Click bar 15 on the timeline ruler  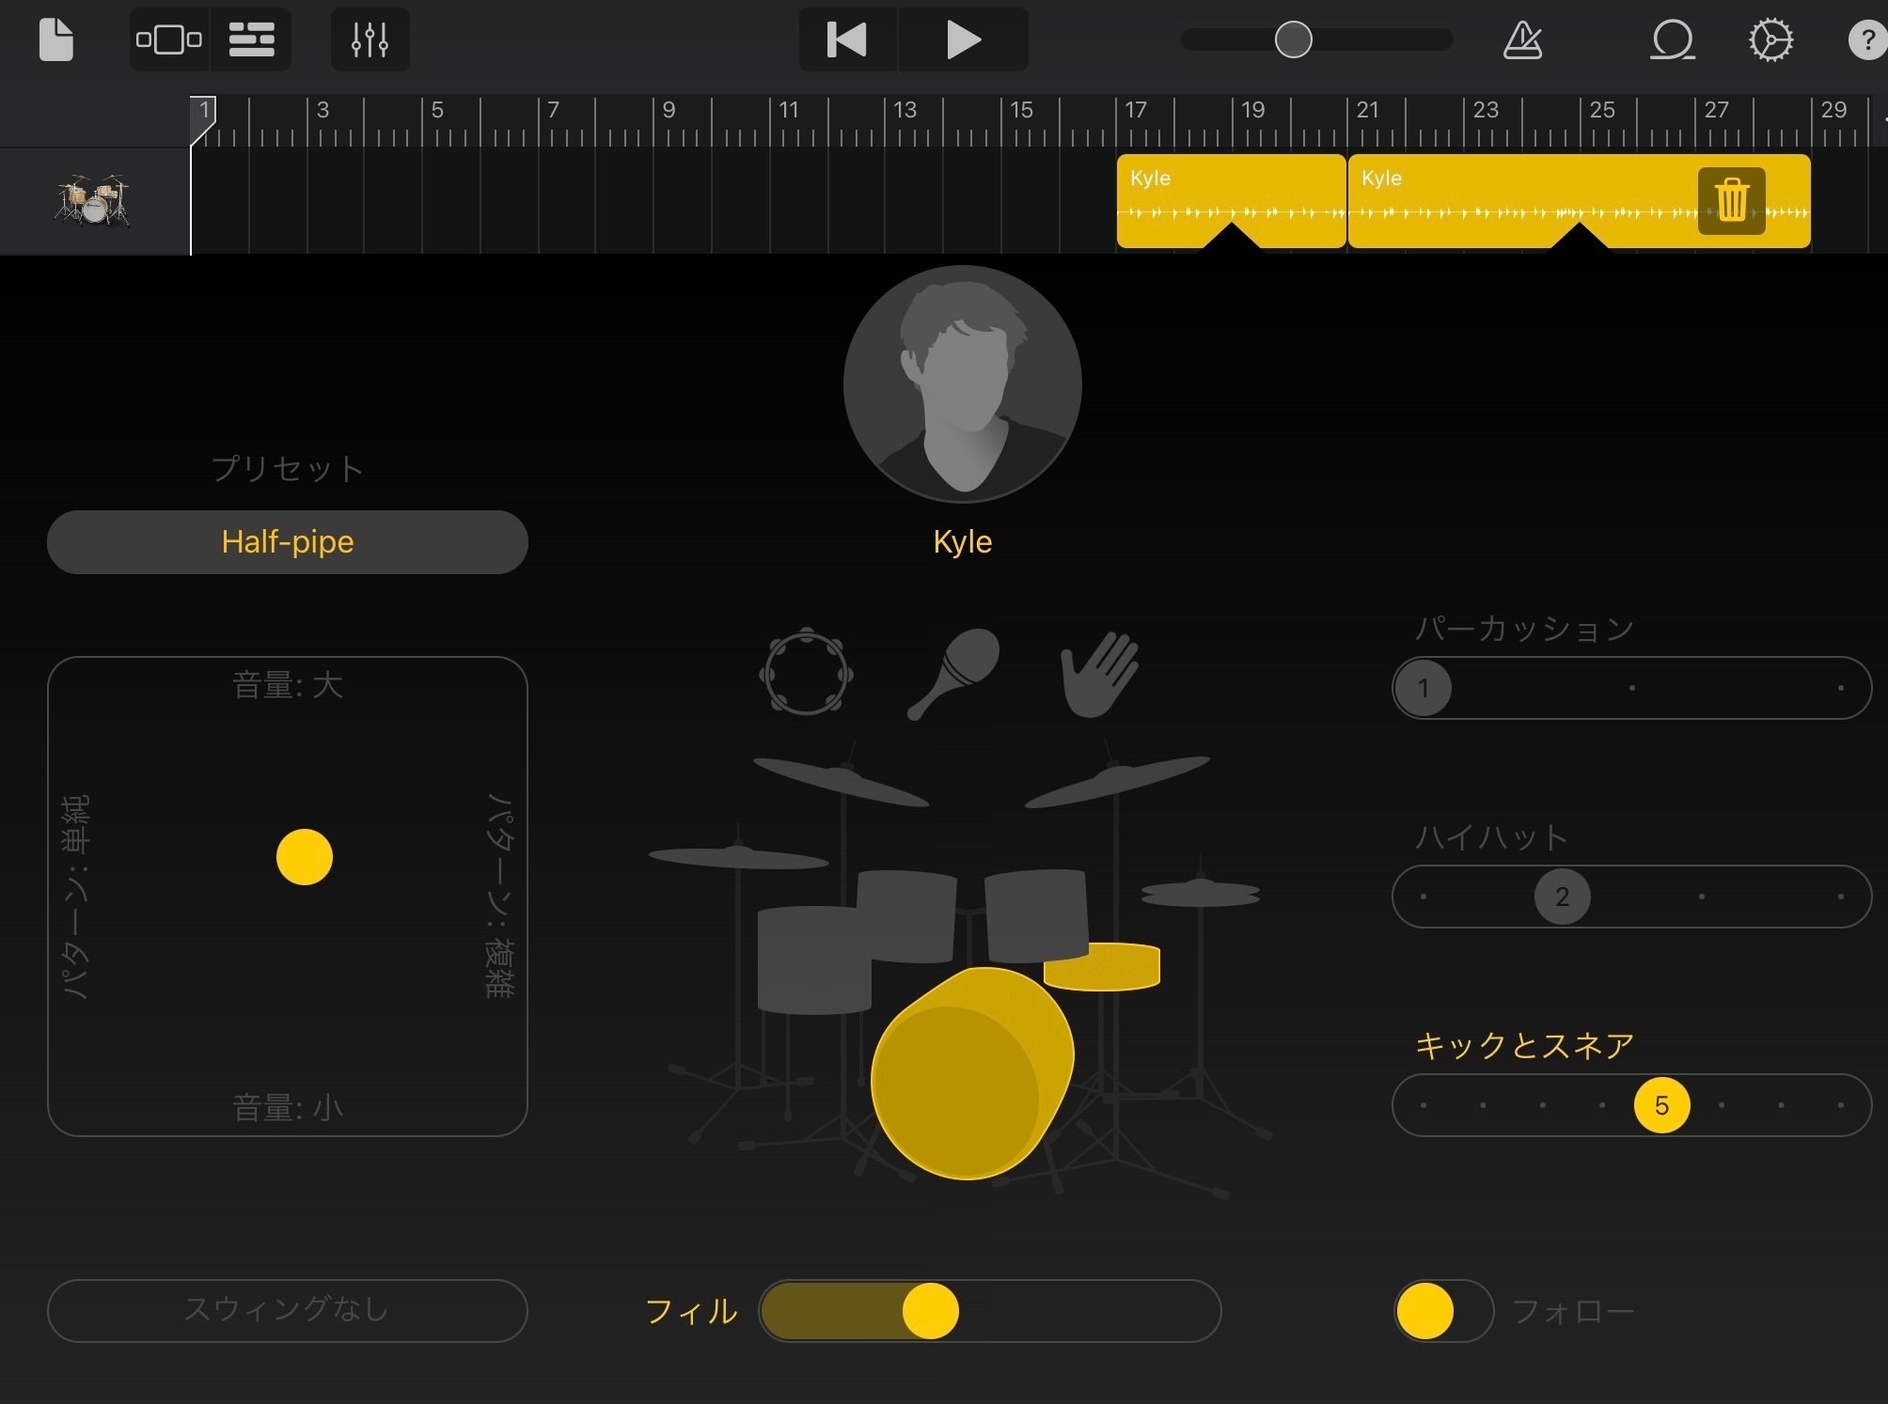(x=1021, y=110)
